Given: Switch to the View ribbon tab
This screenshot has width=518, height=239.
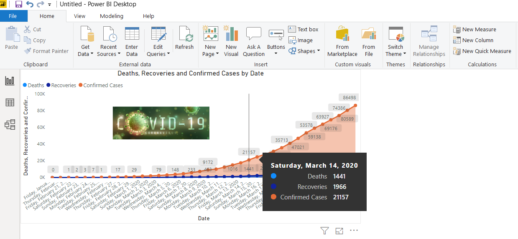Looking at the screenshot, I should click(79, 16).
